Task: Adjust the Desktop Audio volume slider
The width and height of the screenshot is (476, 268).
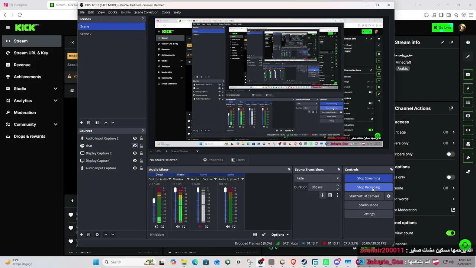Action: tap(154, 201)
